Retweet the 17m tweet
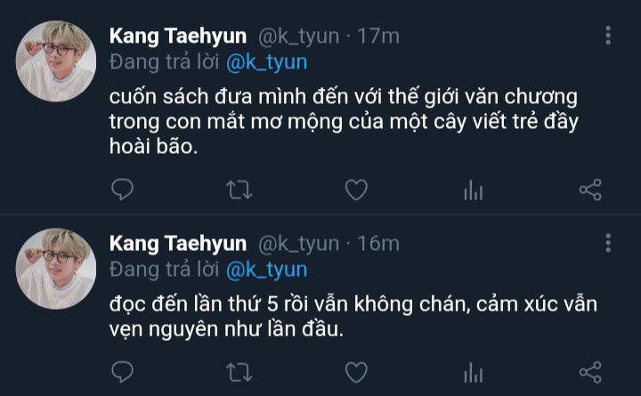 point(239,190)
